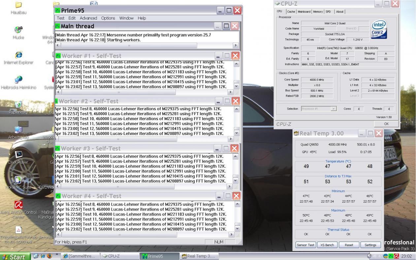Switch to the SPD tab in CPU-Z
The width and height of the screenshot is (416, 260).
pyautogui.click(x=328, y=12)
